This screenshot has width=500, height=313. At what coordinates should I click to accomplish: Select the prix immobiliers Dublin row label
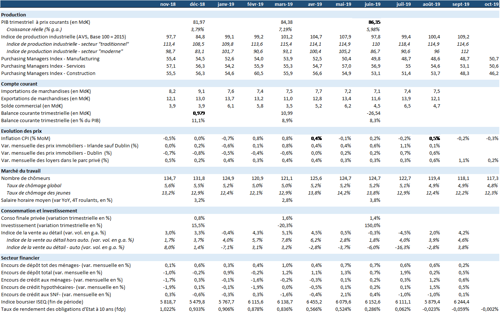(56, 153)
